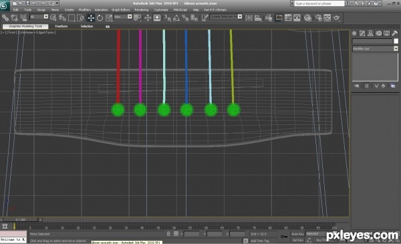The height and width of the screenshot is (244, 401).
Task: Open the Layer Manager
Action: [269, 18]
